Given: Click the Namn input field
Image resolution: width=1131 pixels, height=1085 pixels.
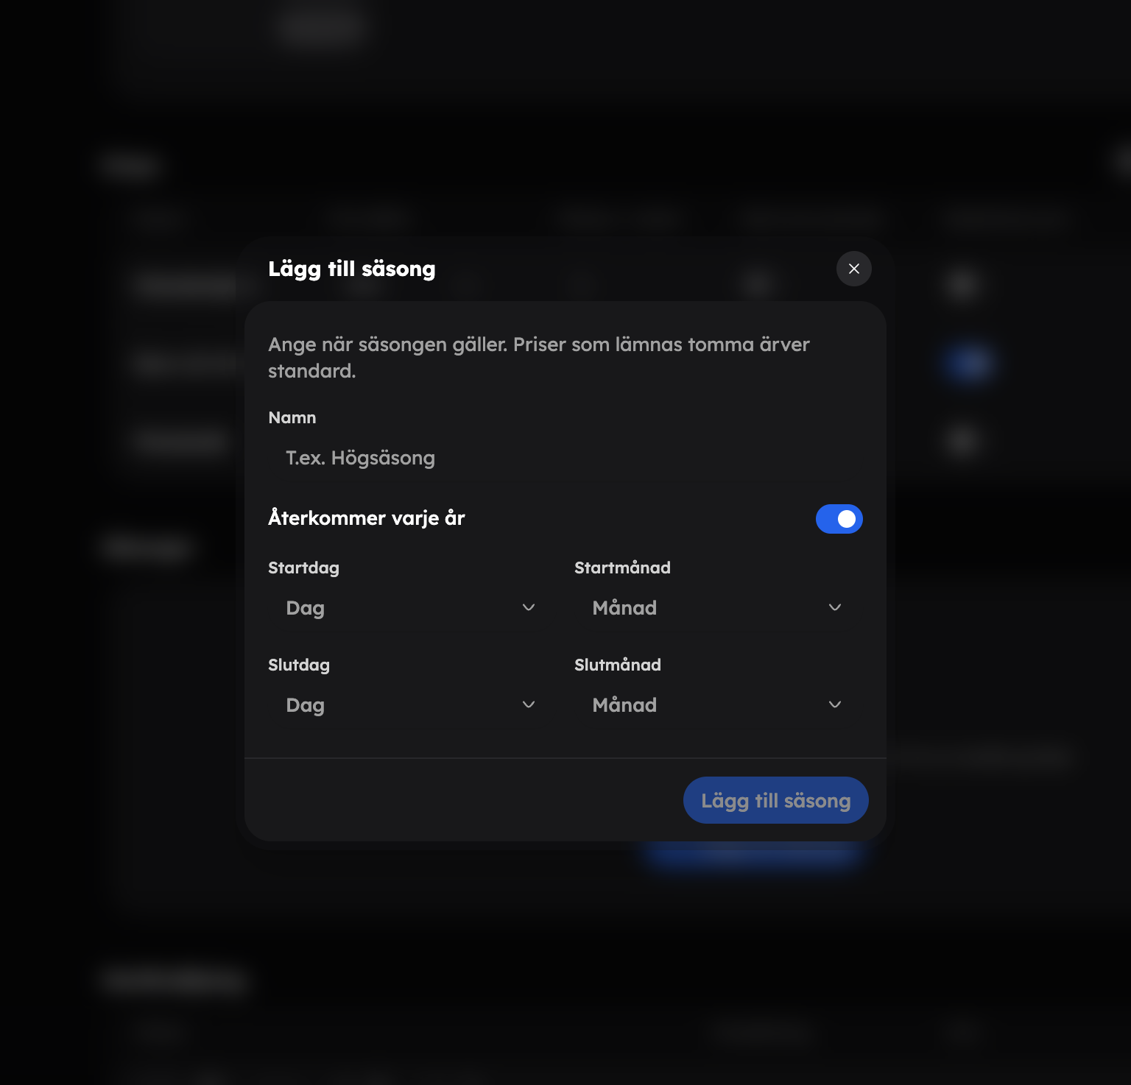Looking at the screenshot, I should [565, 458].
